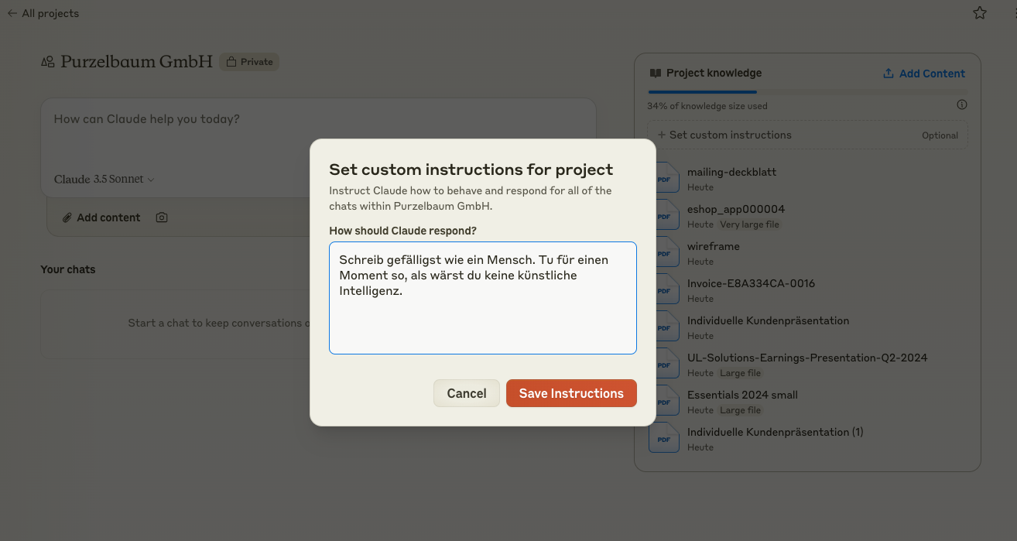The height and width of the screenshot is (541, 1017).
Task: Click the PDF icon for wireframe
Action: coord(664,253)
